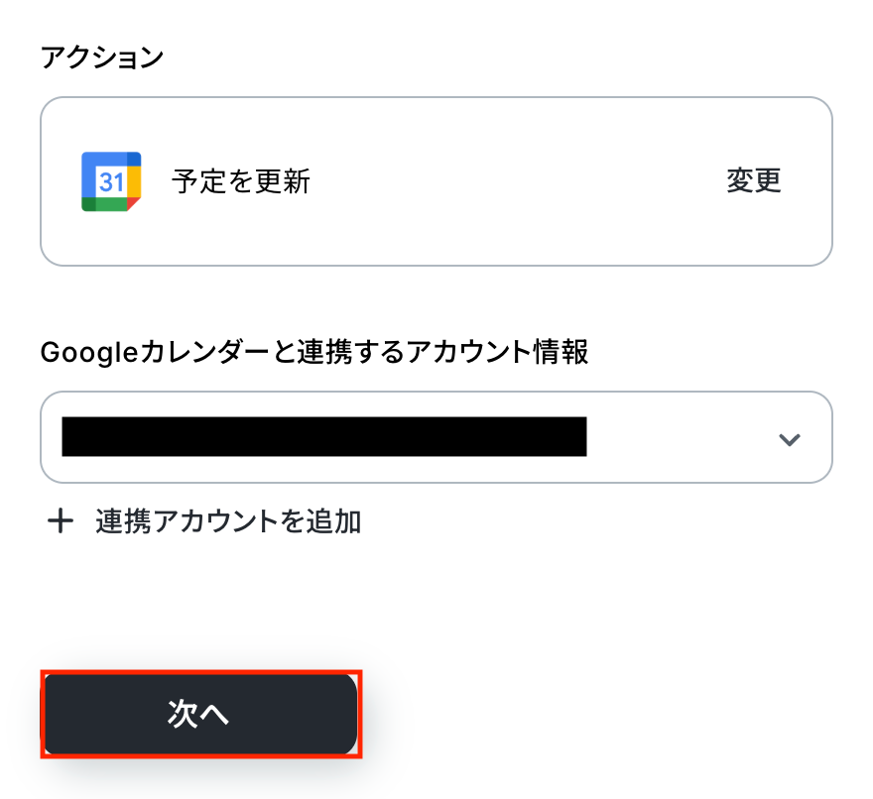This screenshot has width=873, height=799.
Task: Click the 変更 text to change the action
Action: click(754, 181)
